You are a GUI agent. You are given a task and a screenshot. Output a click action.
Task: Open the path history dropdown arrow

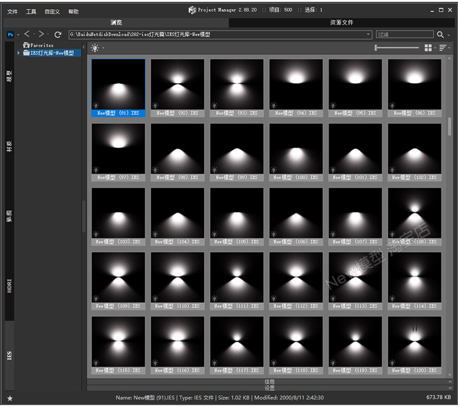[x=368, y=35]
